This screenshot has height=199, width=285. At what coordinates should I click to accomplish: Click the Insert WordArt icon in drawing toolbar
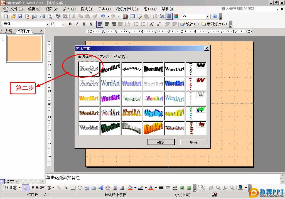101,188
